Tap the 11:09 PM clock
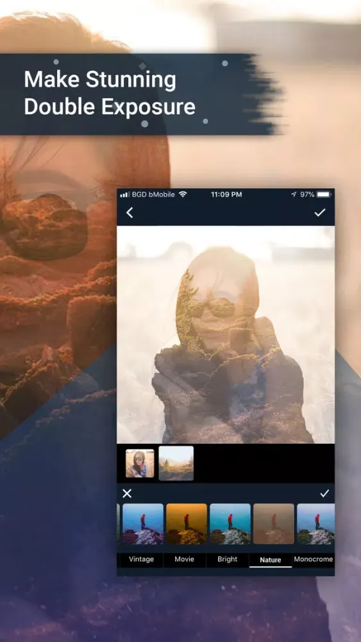The image size is (361, 642). tap(226, 195)
